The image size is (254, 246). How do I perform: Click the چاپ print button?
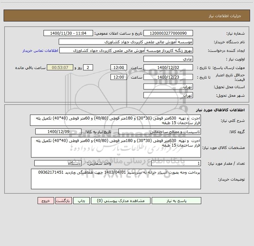click(81, 201)
